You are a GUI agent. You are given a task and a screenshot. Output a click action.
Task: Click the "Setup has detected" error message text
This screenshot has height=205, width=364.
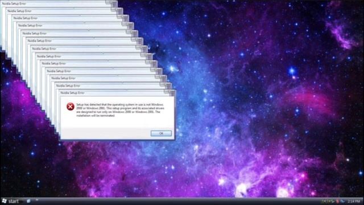click(x=120, y=110)
